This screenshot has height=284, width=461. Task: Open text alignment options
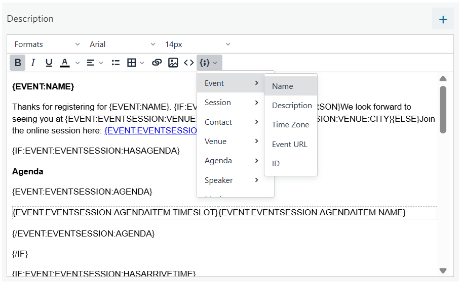(x=94, y=63)
